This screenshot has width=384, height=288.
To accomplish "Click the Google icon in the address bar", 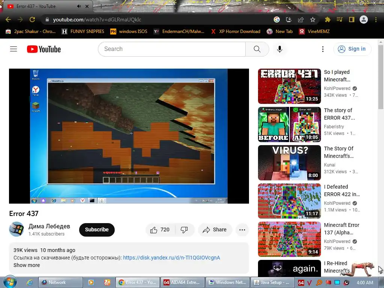I will click(x=277, y=19).
